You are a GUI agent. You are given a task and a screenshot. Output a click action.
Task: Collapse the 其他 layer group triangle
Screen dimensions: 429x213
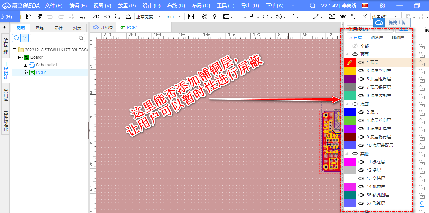(347, 154)
